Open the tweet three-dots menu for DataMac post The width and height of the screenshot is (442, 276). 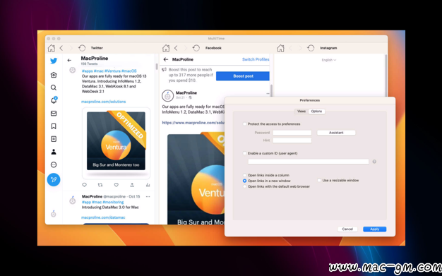pos(148,196)
